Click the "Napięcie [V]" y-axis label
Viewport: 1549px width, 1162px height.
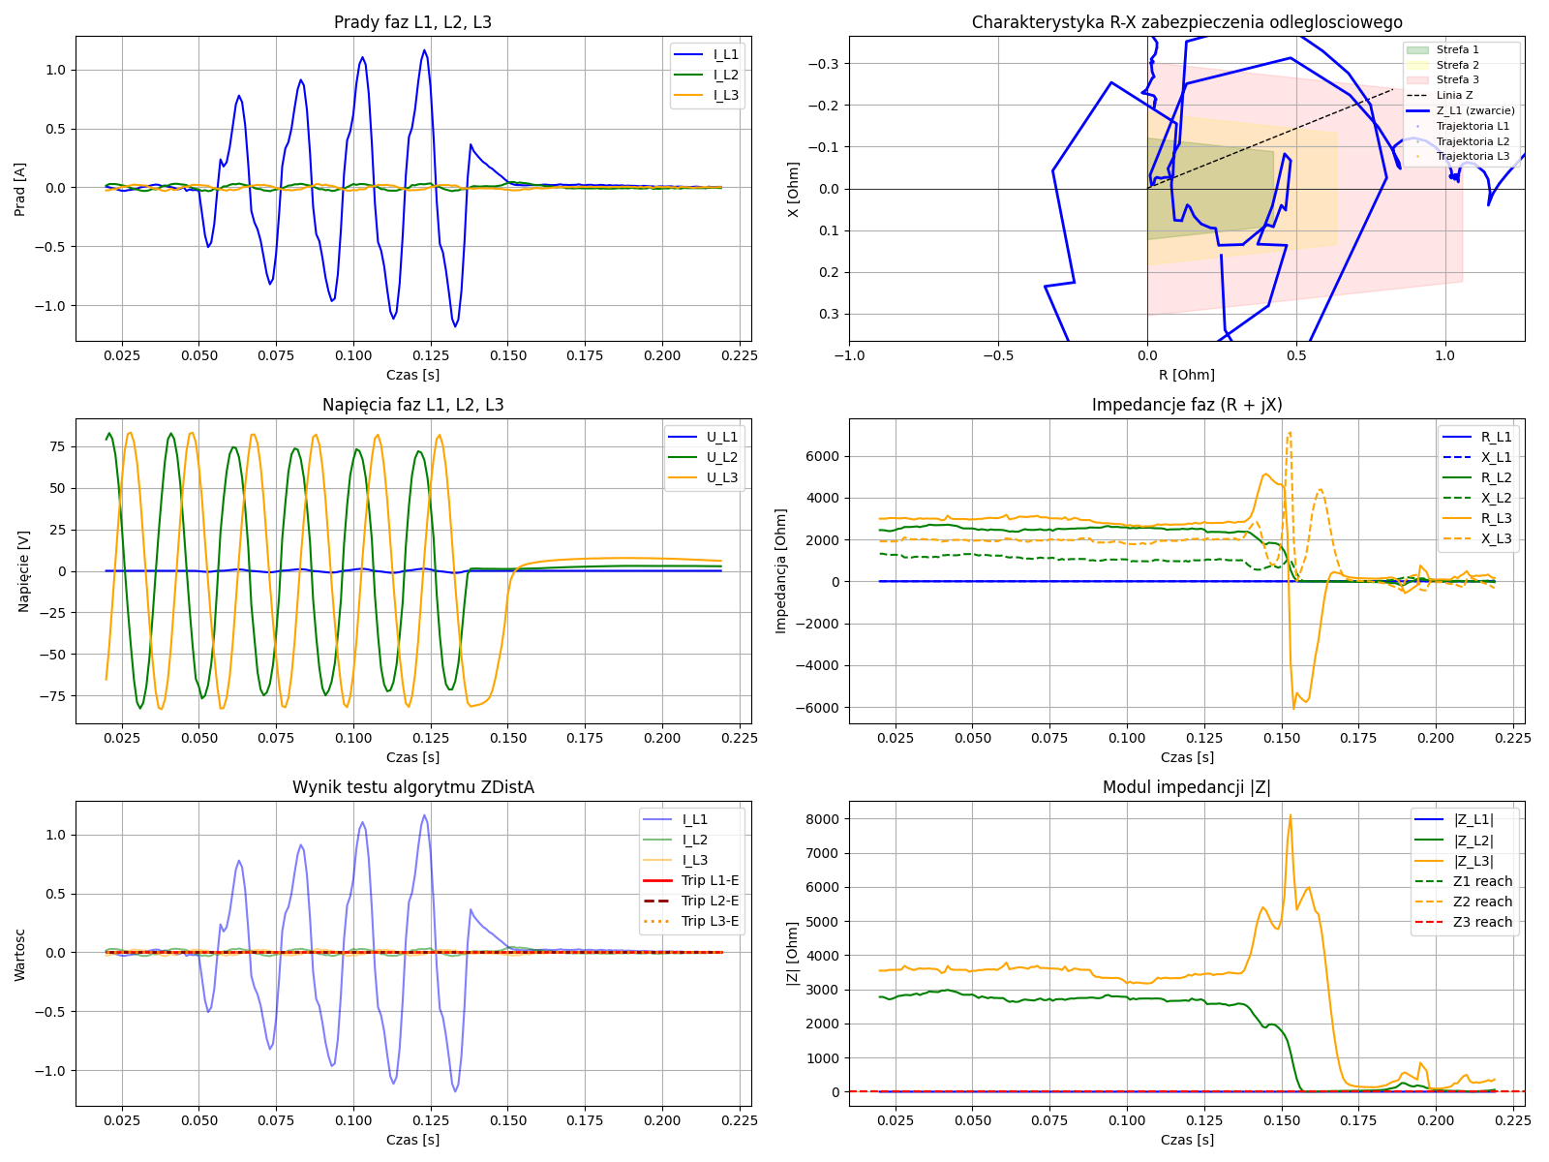tap(23, 571)
